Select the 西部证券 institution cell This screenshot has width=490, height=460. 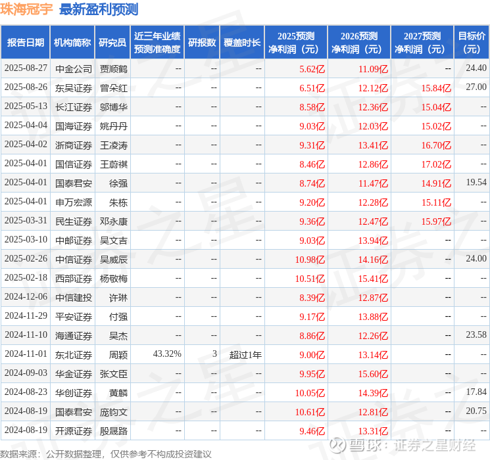coord(74,279)
